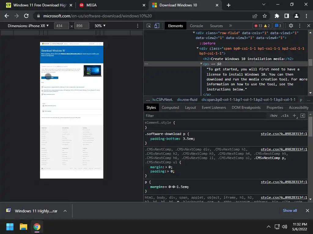Click div.row-fluid in the breadcrumb
This screenshot has width=313, height=234.
click(187, 100)
